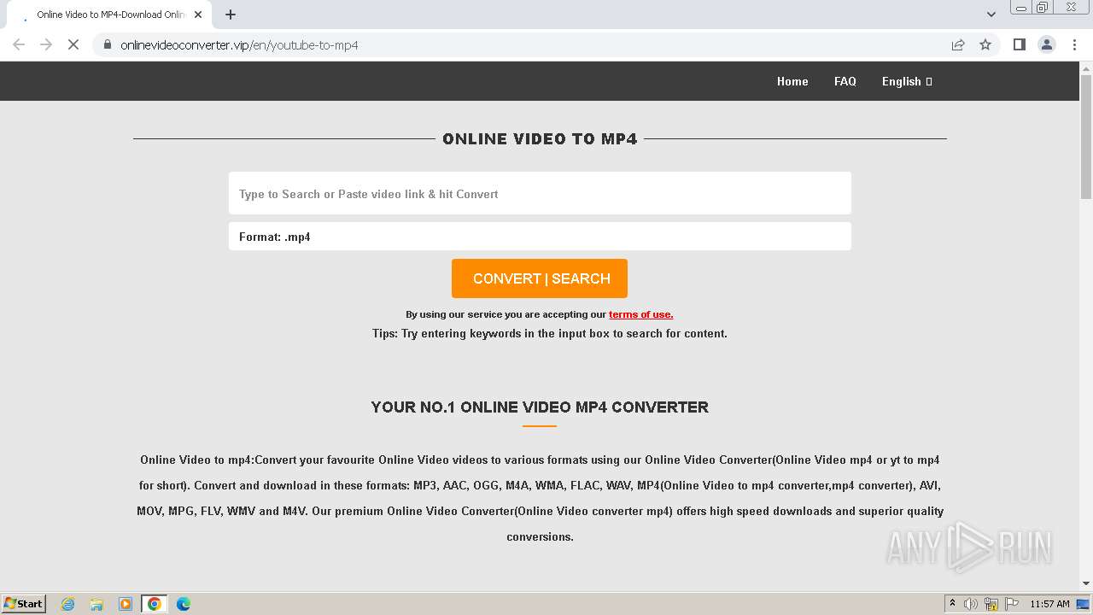Open the media player taskbar icon
Image resolution: width=1093 pixels, height=615 pixels.
[126, 604]
